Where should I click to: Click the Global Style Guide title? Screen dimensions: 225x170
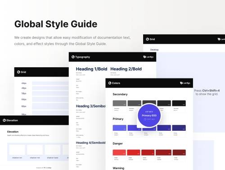[56, 24]
